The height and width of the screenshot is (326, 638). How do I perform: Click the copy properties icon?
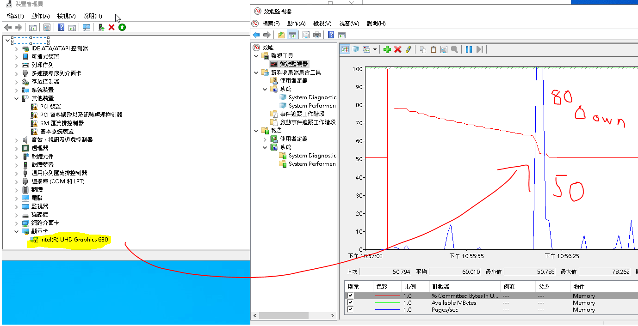pyautogui.click(x=423, y=49)
